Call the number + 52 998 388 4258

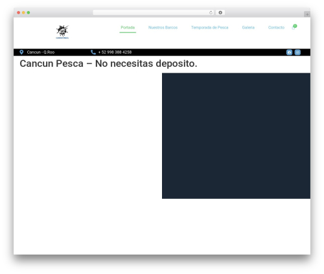pos(115,52)
